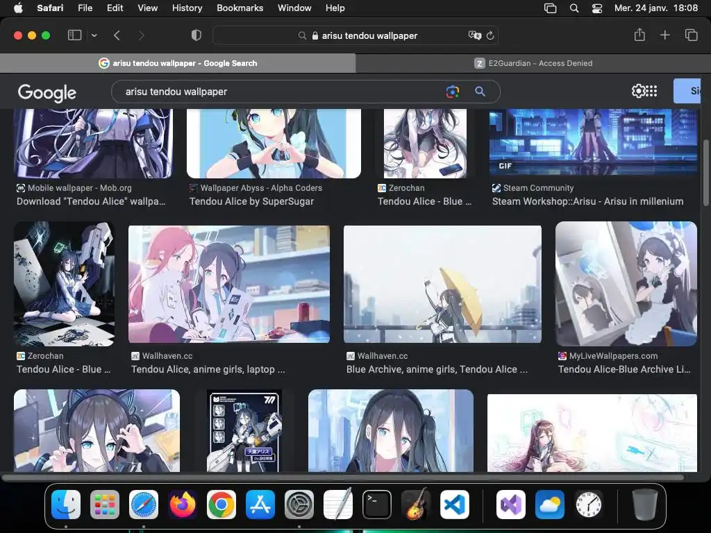This screenshot has height=533, width=711.
Task: Open the File menu
Action: coord(85,8)
